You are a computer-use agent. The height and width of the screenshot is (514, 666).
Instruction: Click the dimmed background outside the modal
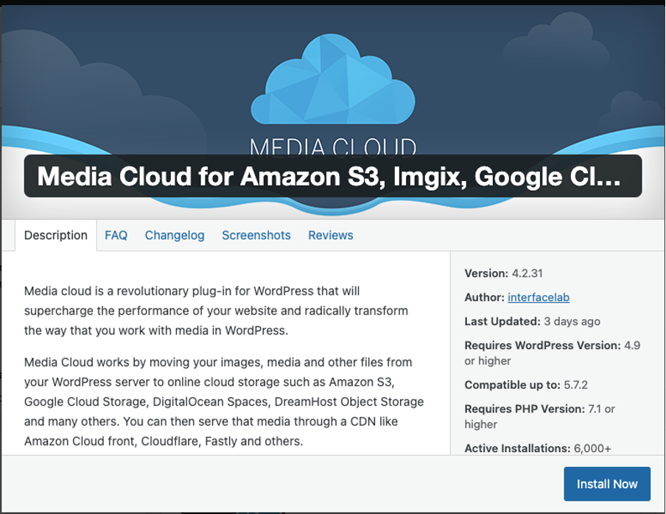coord(332,3)
